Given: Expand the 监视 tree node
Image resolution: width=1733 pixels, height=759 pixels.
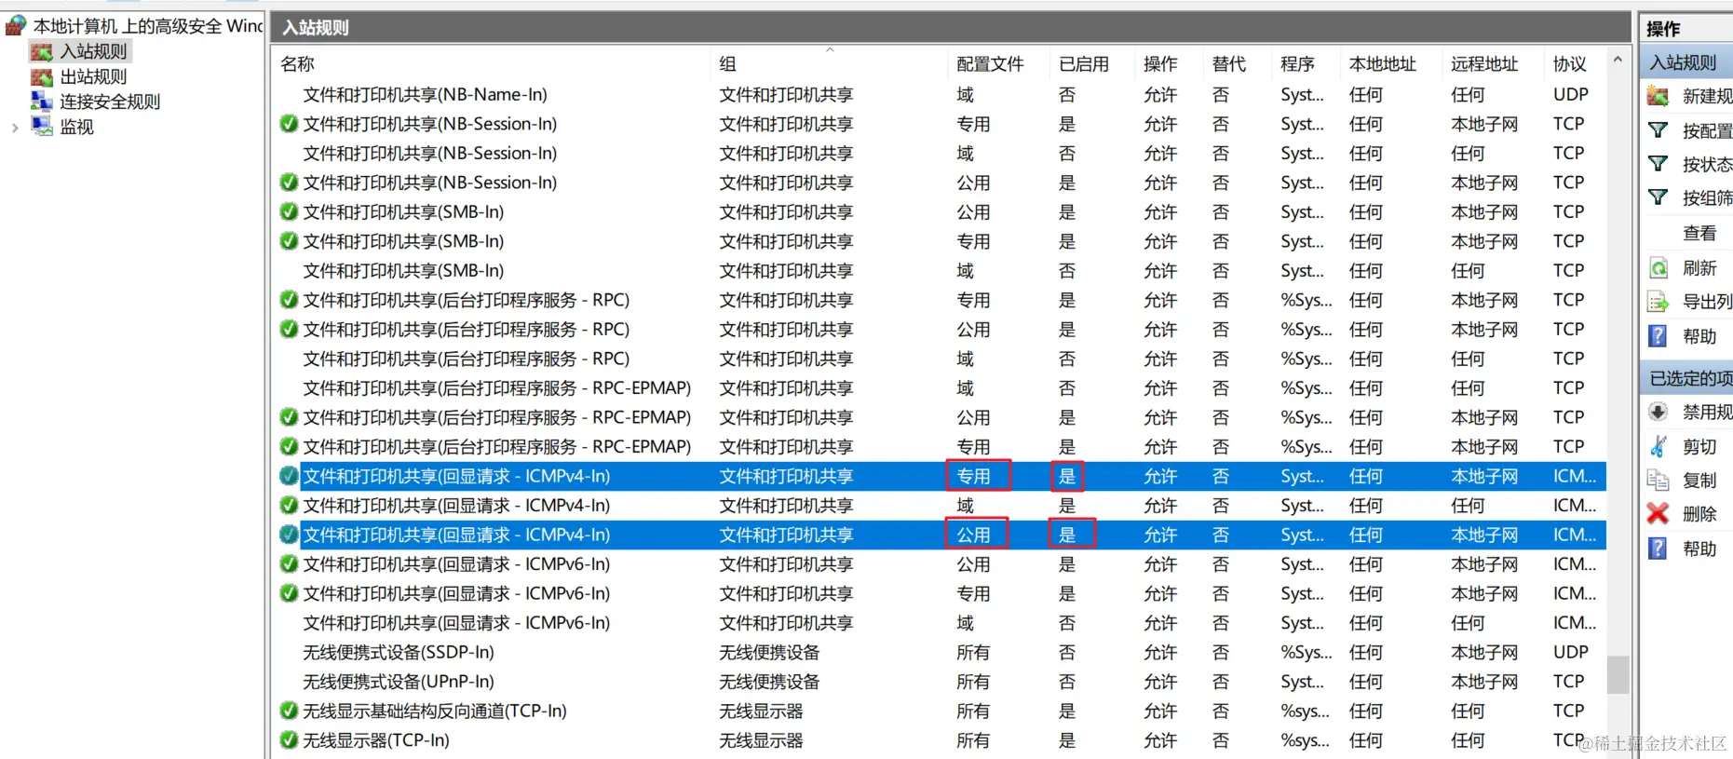Looking at the screenshot, I should pyautogui.click(x=14, y=128).
